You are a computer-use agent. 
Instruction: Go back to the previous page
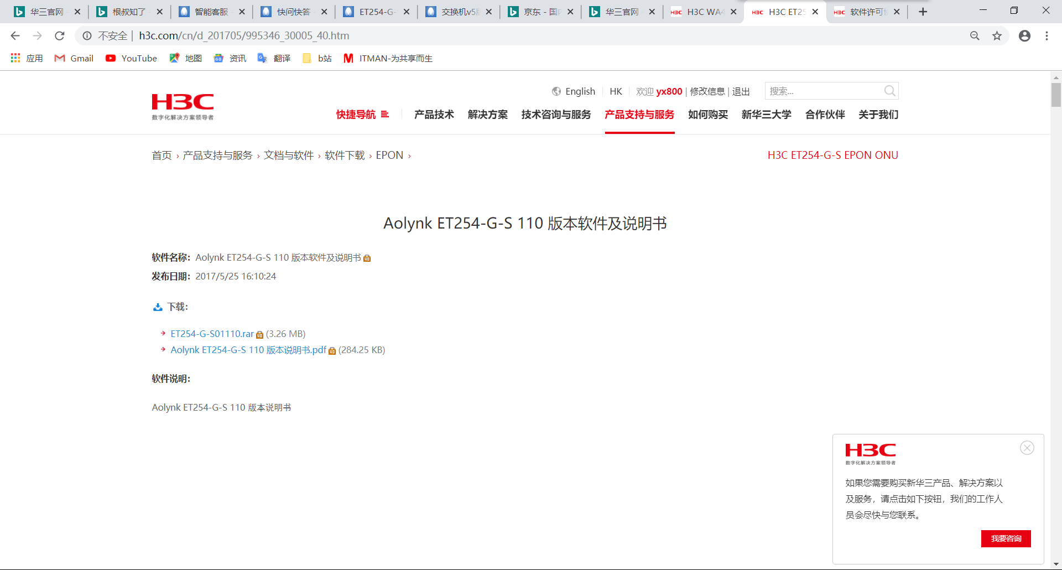(x=15, y=36)
